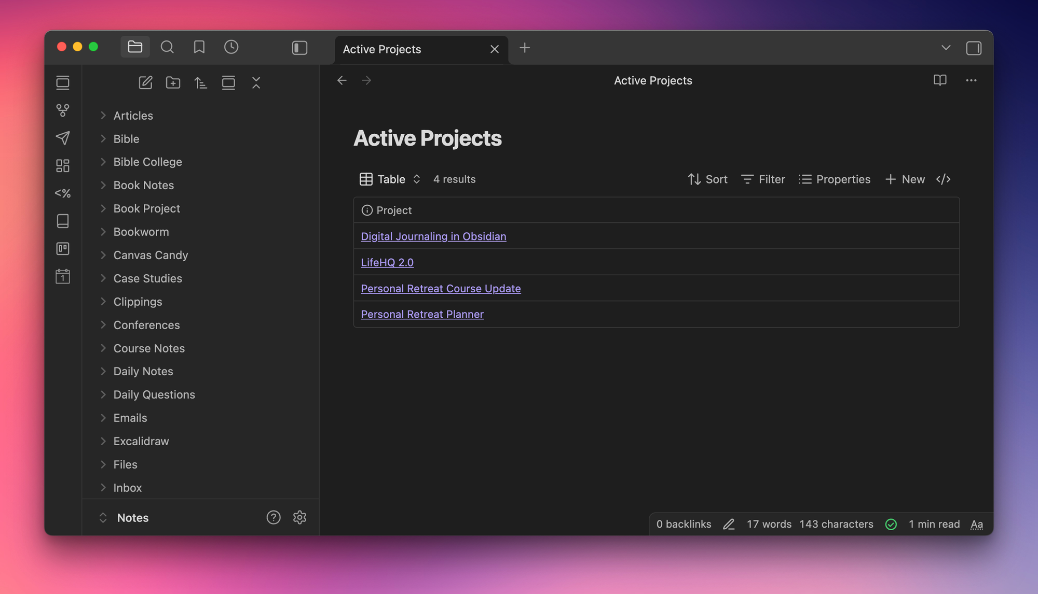Open today's daily note calendar icon
Screen dimensions: 1038x594
[x=63, y=276]
